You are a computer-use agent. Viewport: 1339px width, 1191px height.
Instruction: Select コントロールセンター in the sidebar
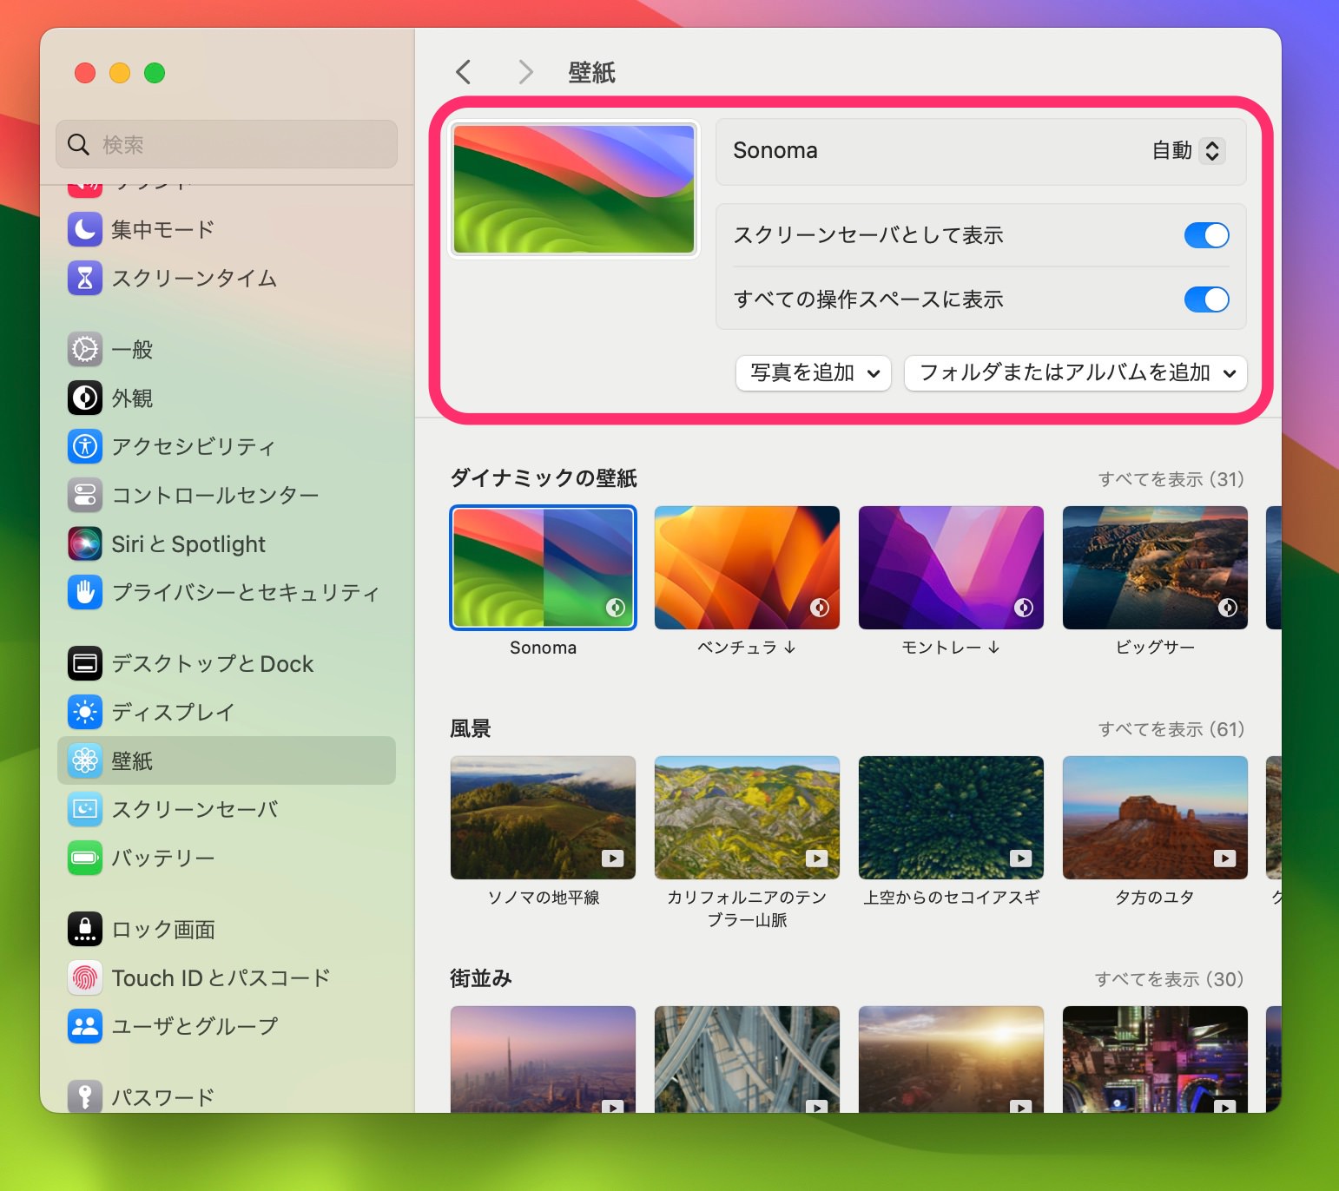click(227, 495)
